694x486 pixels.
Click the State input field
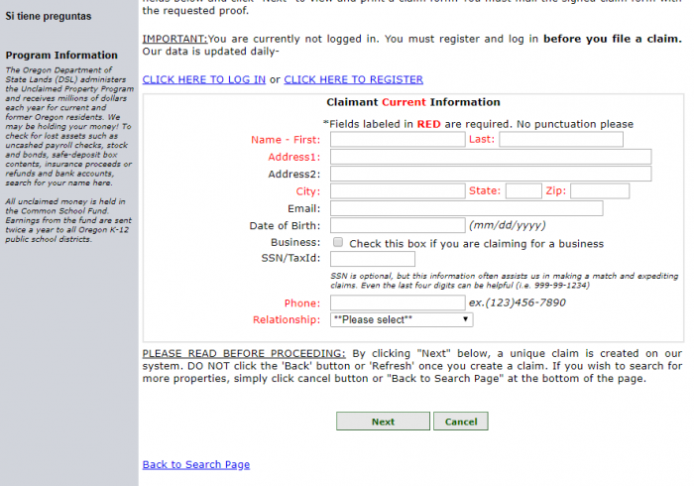coord(523,191)
